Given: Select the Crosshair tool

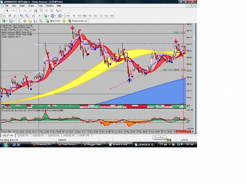Looking at the screenshot, I should 13,11.
